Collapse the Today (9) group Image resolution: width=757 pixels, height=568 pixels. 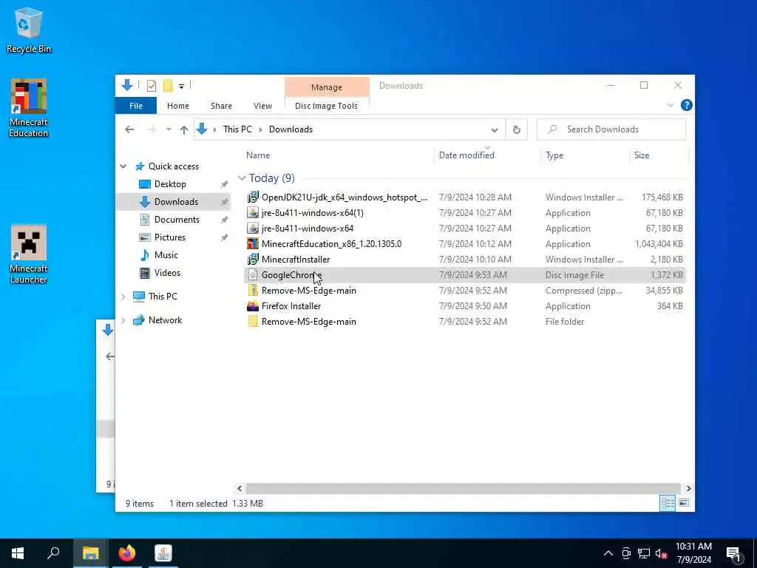point(242,178)
